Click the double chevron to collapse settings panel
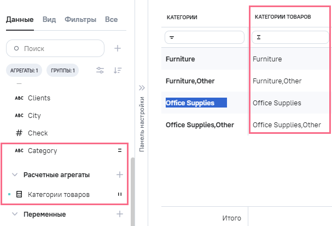 [x=141, y=87]
